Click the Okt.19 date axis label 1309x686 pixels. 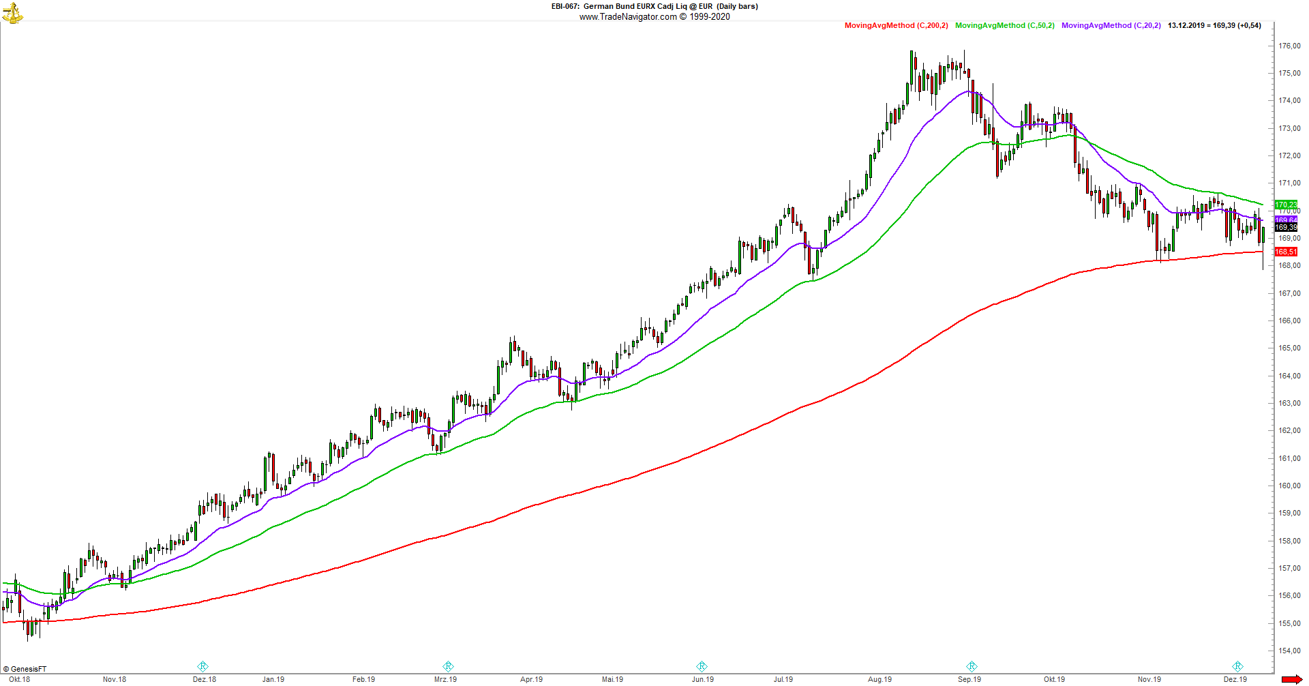point(1054,679)
